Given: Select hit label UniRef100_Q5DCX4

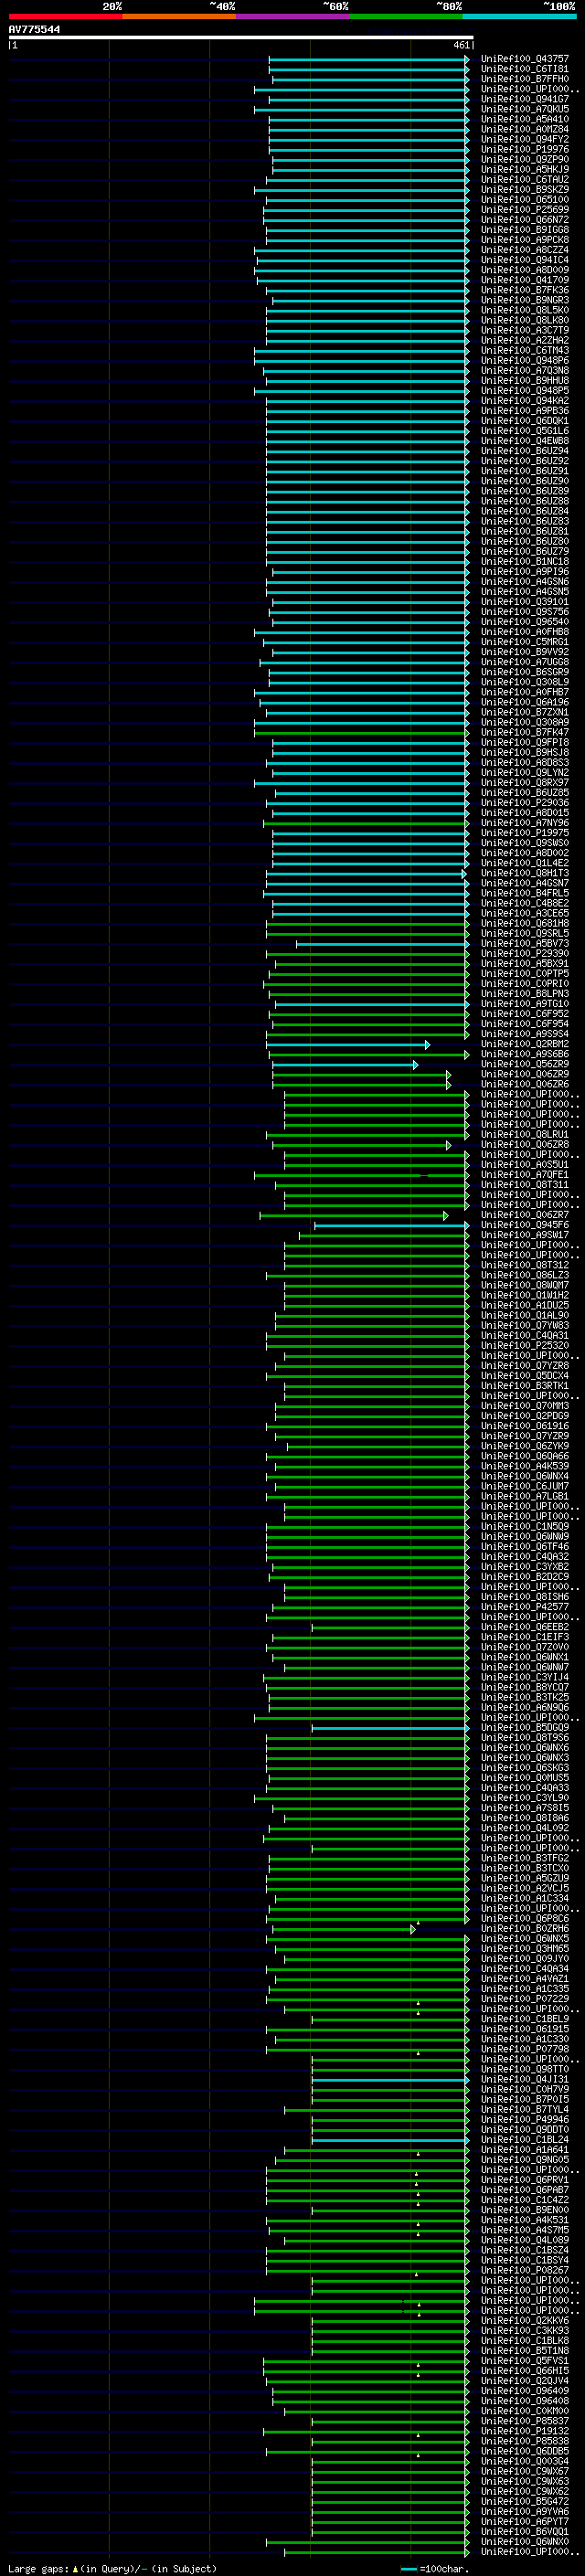Looking at the screenshot, I should coord(524,1376).
